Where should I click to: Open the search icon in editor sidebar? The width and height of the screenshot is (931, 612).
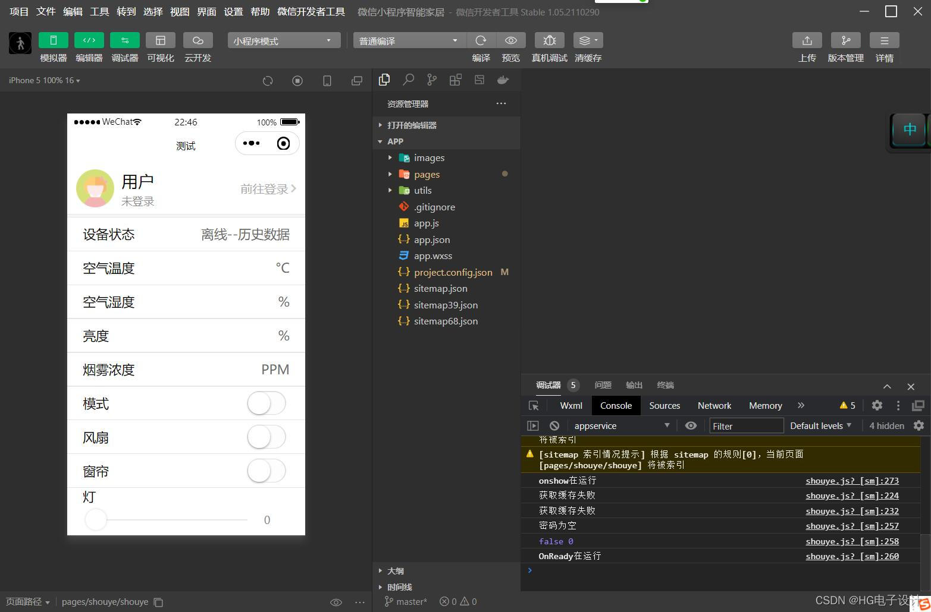click(x=408, y=80)
